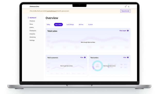Open Employees section in sidebar
Screen dimensions: 158x94
coord(33,31)
